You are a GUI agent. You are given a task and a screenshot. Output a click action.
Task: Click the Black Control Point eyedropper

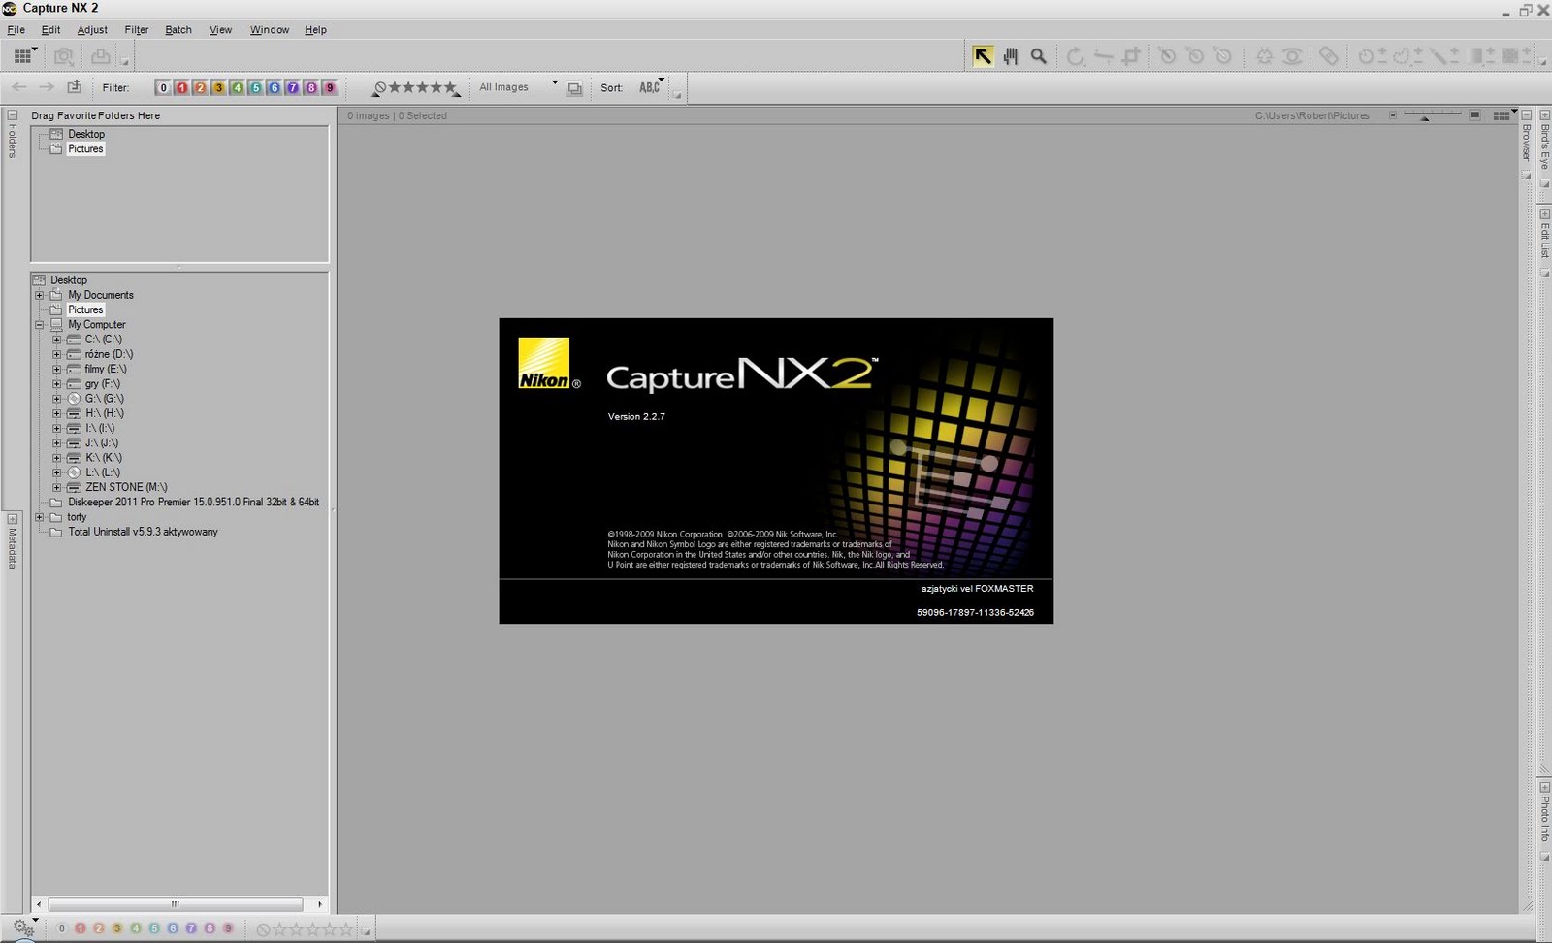click(x=1168, y=56)
